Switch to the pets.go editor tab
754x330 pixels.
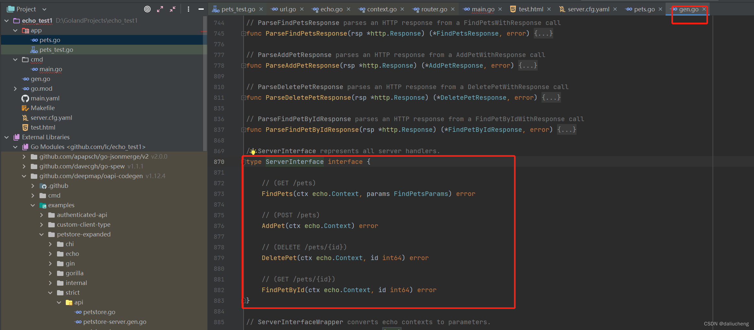pyautogui.click(x=641, y=9)
